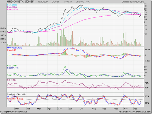Click the date 19/12/2014 in header
152x114 pixels.
pyautogui.click(x=43, y=2)
